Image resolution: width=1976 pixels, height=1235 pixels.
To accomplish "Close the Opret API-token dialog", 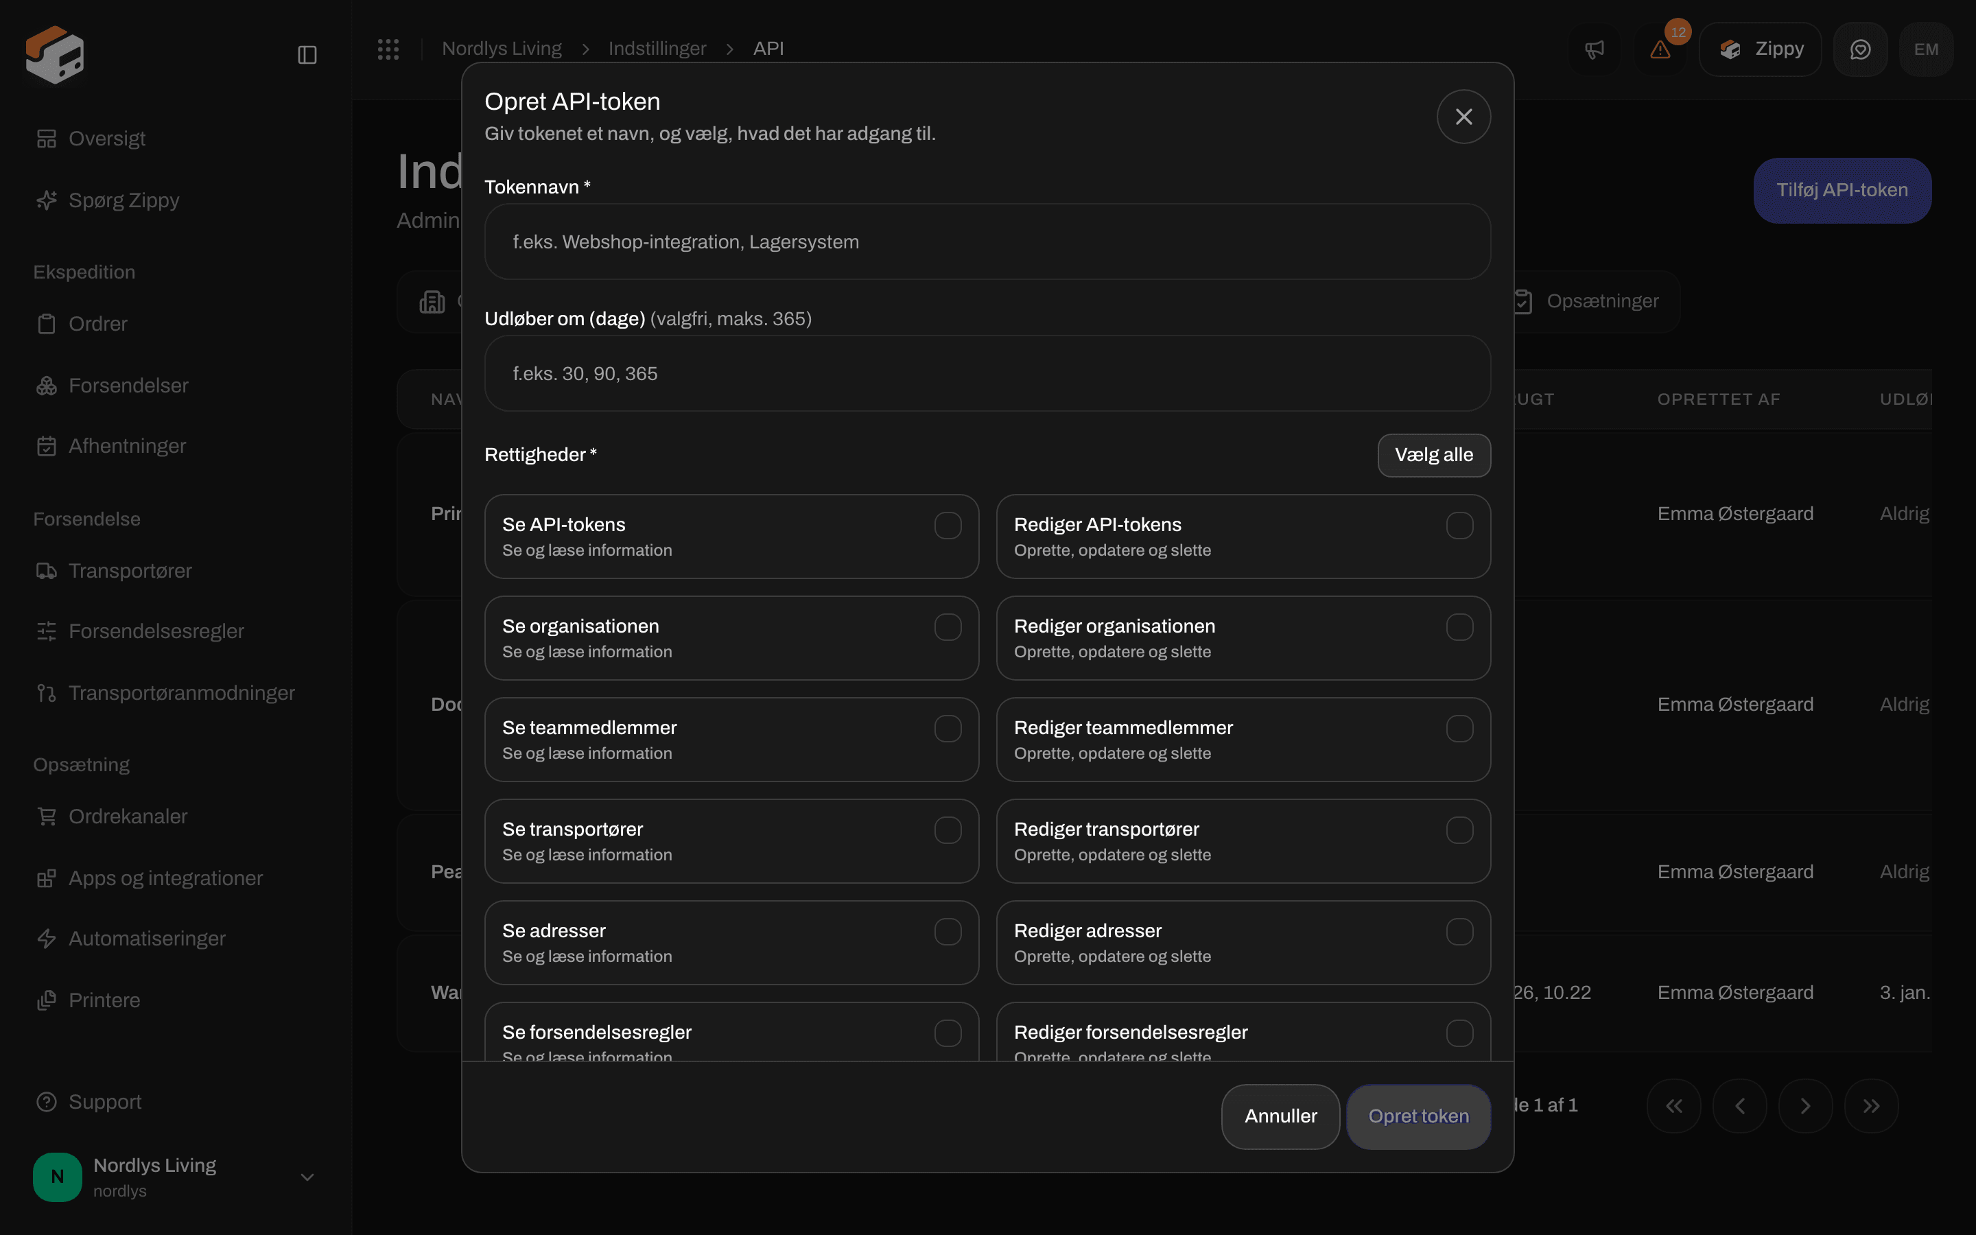I will (x=1463, y=117).
